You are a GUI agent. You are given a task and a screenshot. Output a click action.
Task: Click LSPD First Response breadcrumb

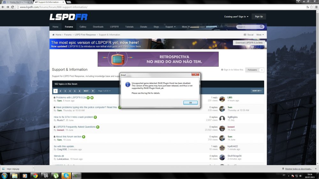(x=85, y=35)
